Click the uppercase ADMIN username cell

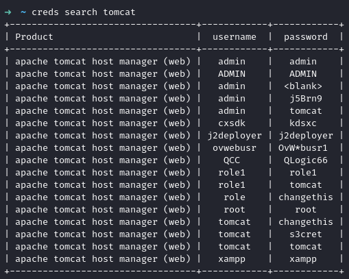click(232, 74)
